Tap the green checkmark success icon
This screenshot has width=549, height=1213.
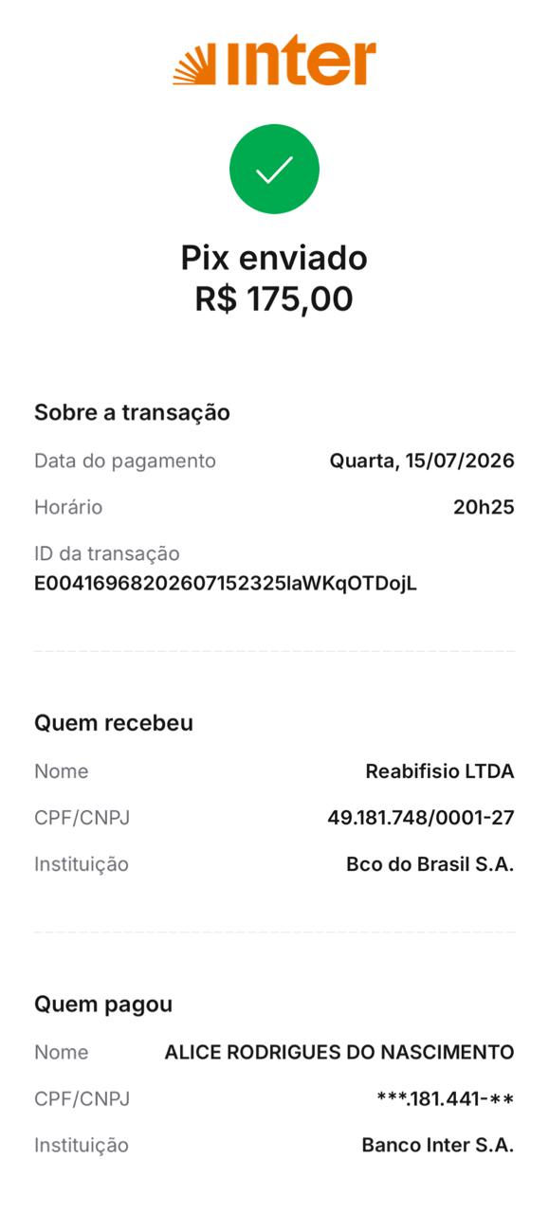coord(274,169)
